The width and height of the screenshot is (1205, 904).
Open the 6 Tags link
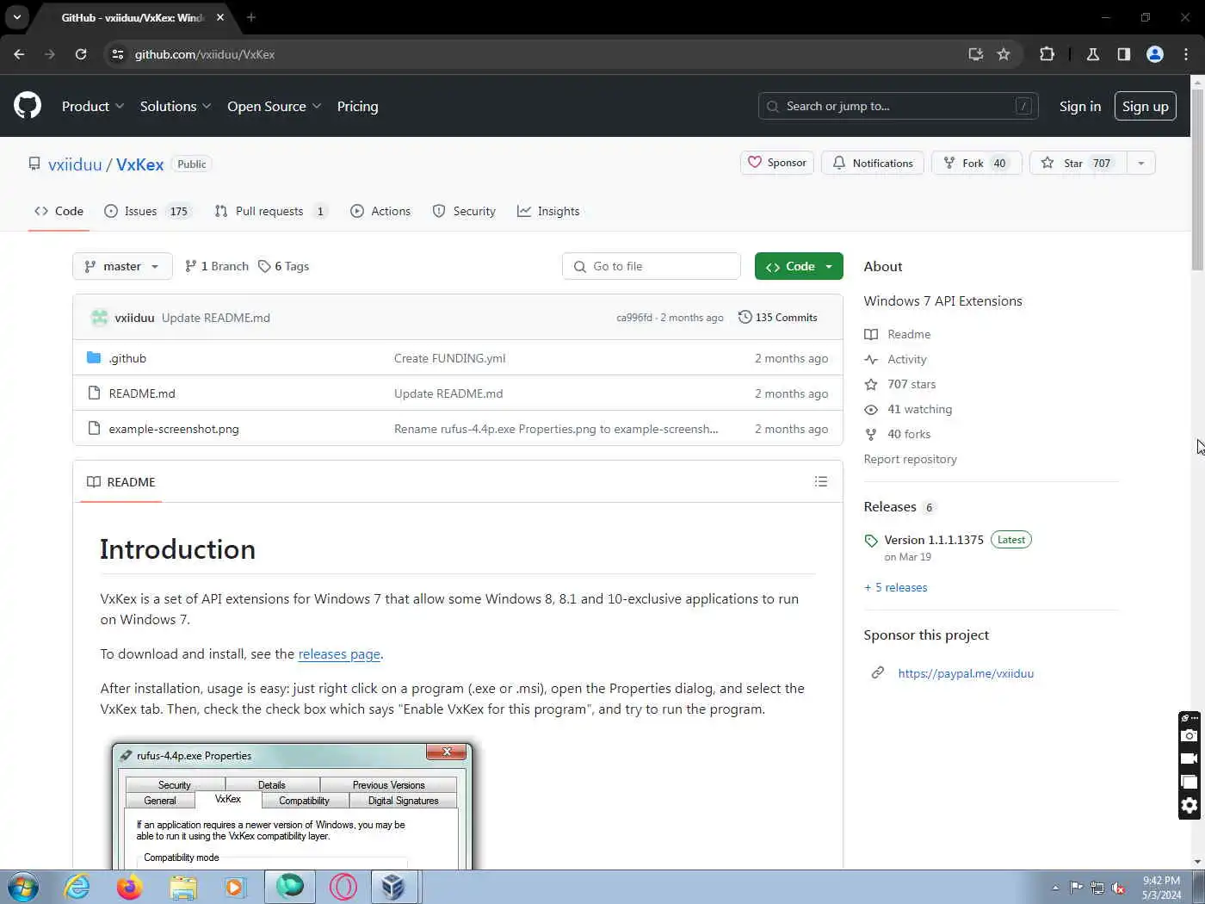click(x=283, y=266)
